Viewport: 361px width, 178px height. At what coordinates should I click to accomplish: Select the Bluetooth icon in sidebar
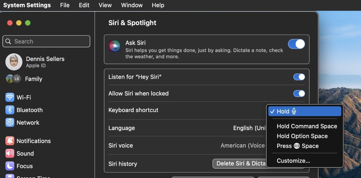pos(10,110)
